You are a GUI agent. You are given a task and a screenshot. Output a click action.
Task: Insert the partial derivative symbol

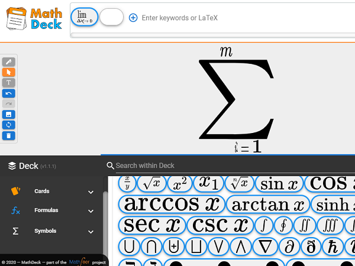point(289,246)
